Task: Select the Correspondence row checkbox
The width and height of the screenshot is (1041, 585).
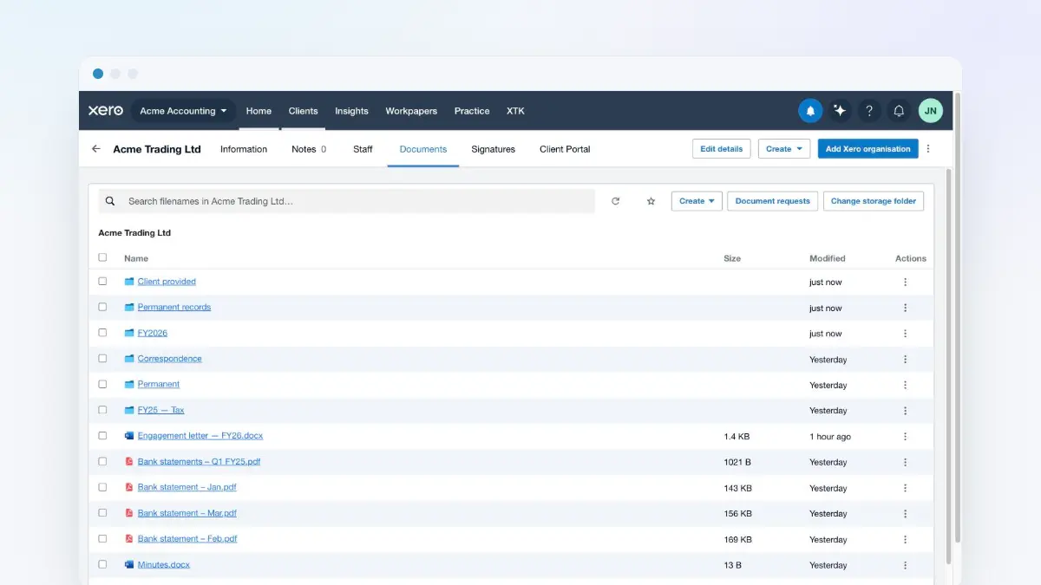Action: [x=102, y=358]
